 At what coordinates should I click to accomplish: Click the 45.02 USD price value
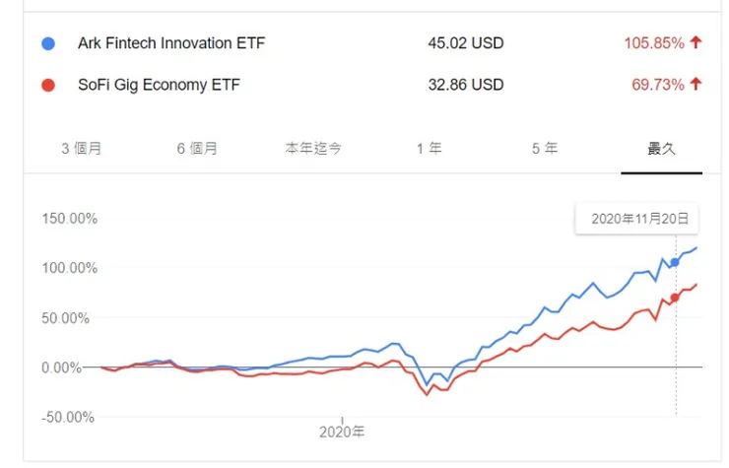point(465,44)
